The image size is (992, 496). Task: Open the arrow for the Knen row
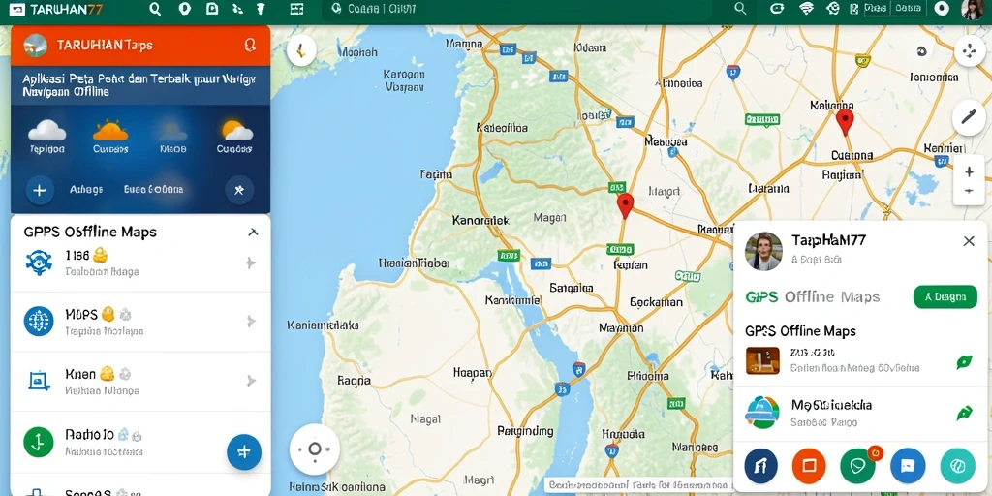click(x=251, y=381)
